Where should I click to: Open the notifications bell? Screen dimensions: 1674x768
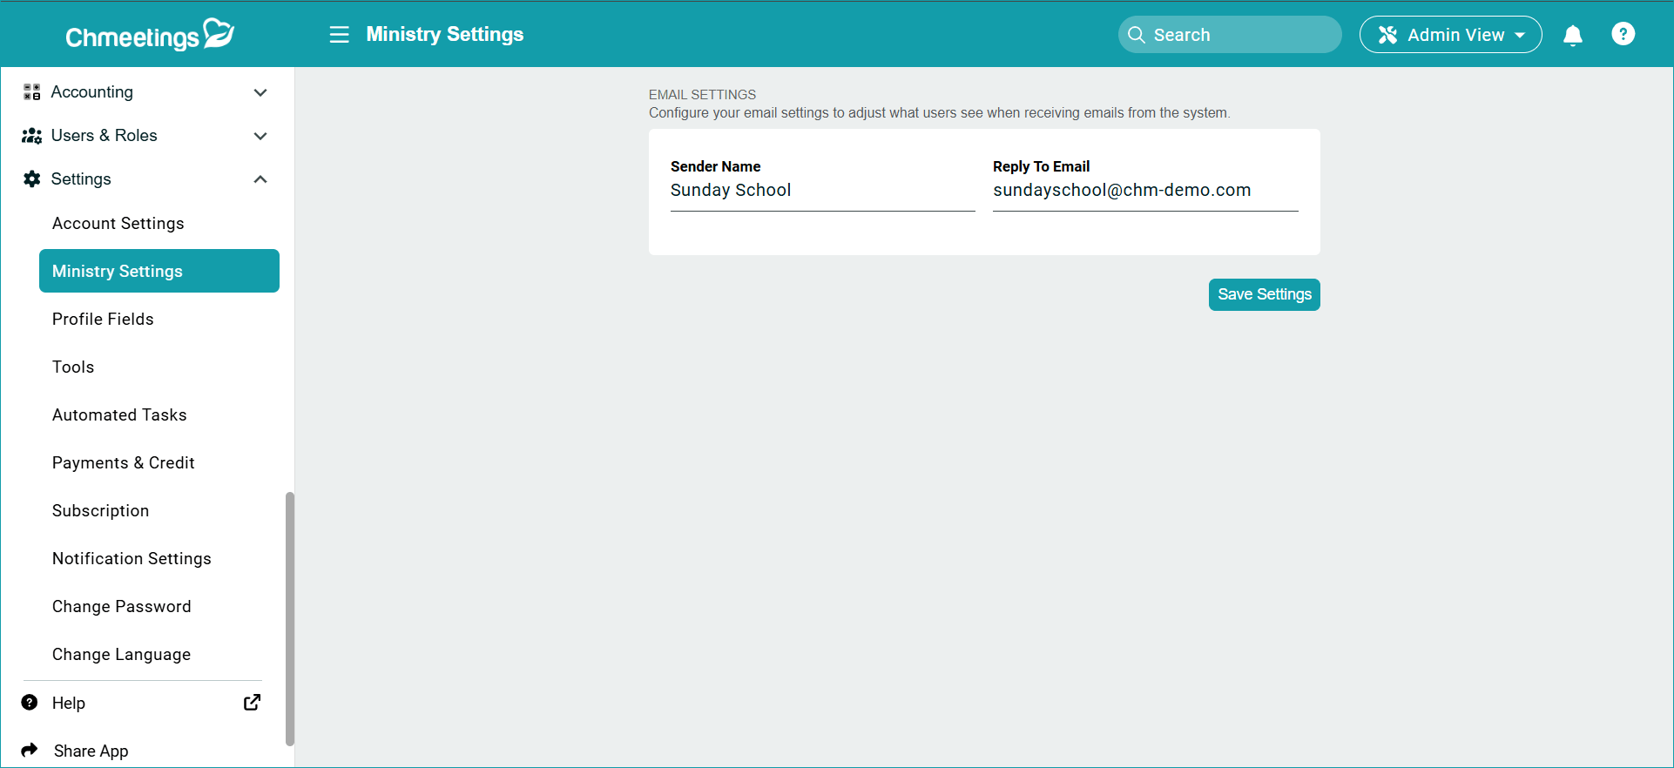pos(1572,35)
